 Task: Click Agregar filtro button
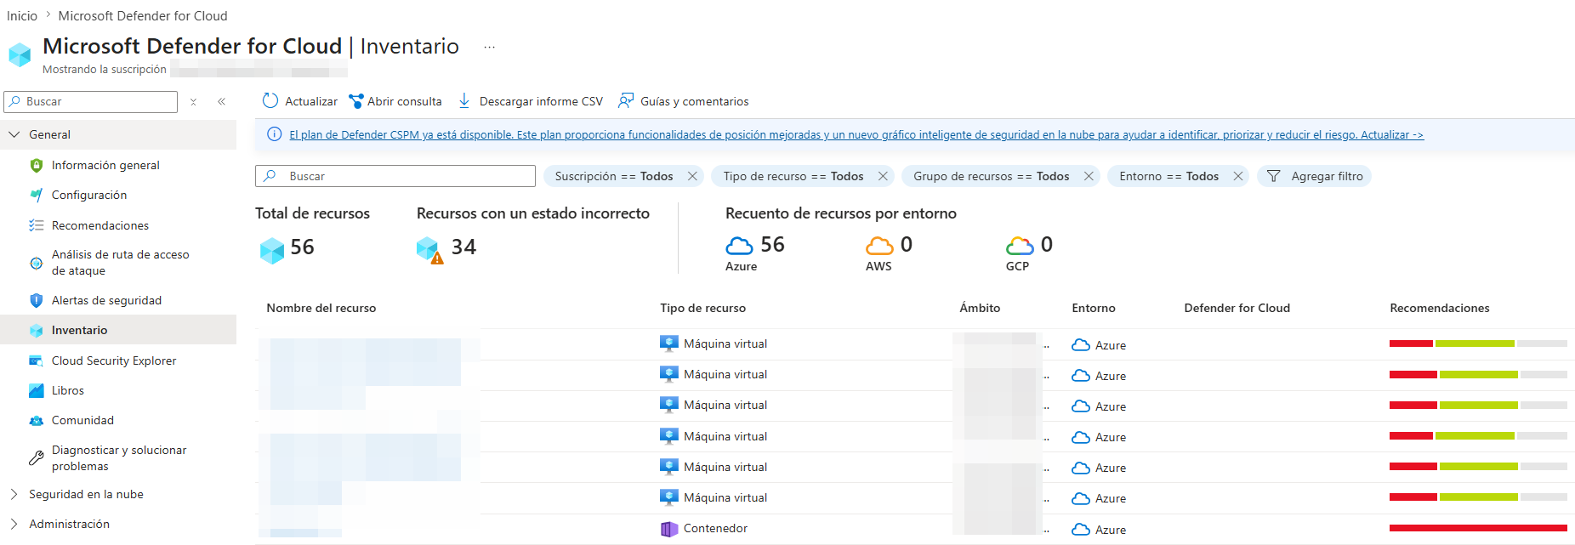tap(1315, 176)
